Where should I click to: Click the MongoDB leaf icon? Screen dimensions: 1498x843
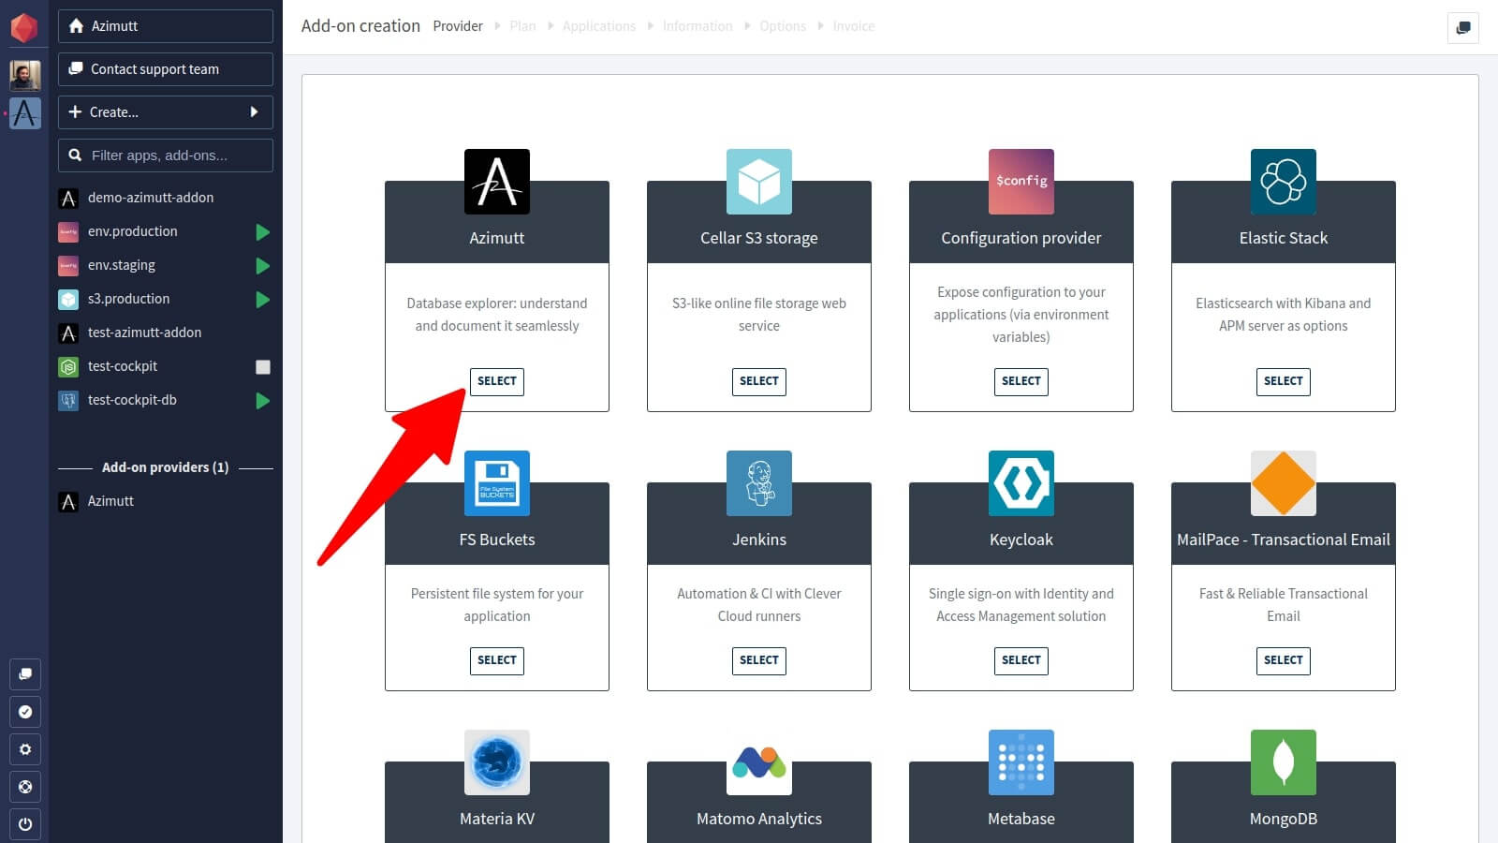click(1283, 762)
